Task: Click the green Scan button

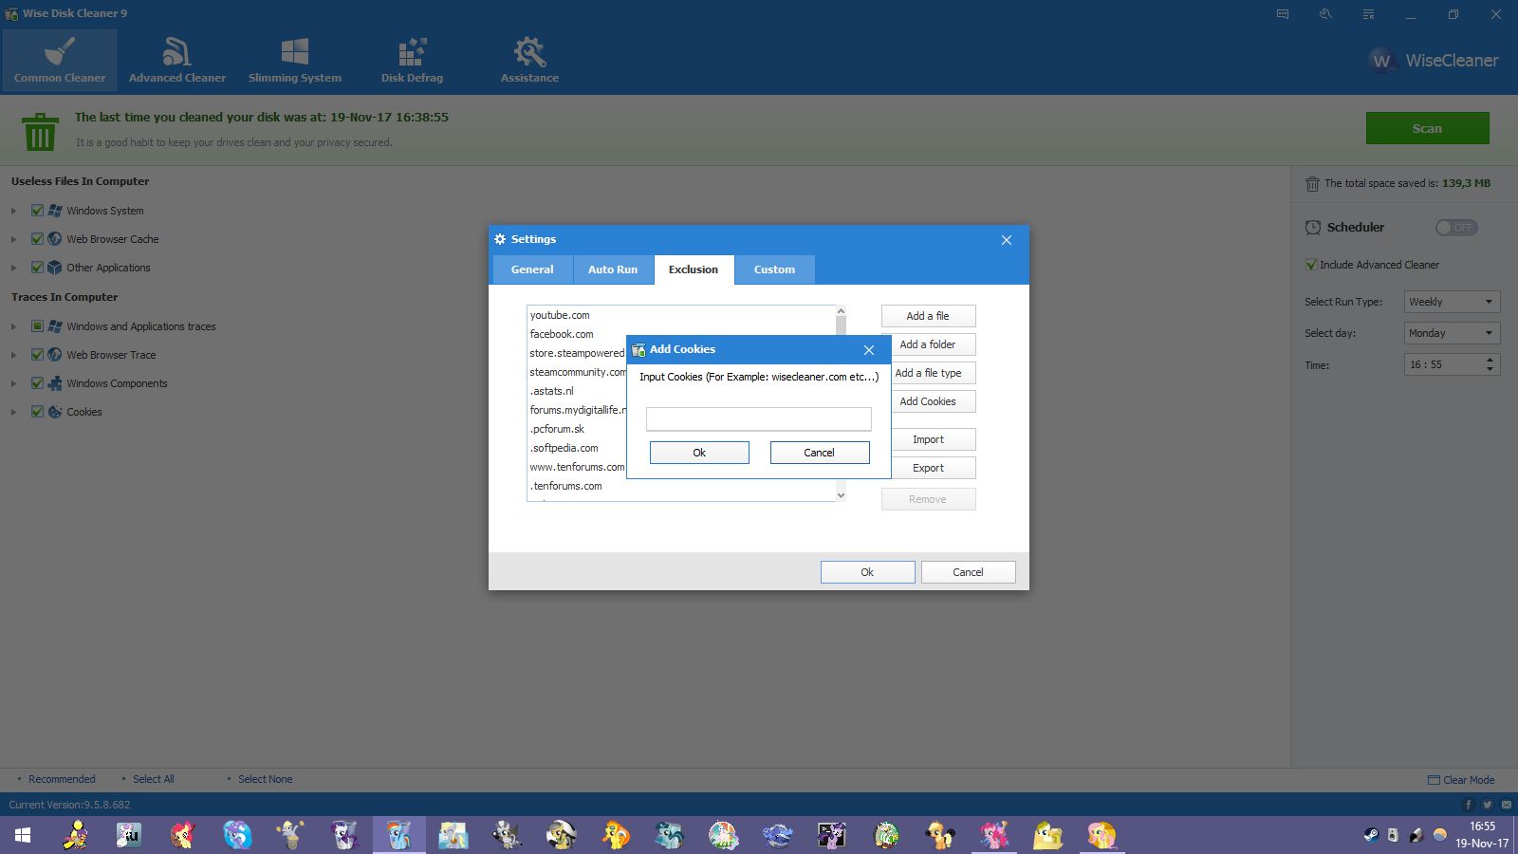Action: click(1427, 128)
